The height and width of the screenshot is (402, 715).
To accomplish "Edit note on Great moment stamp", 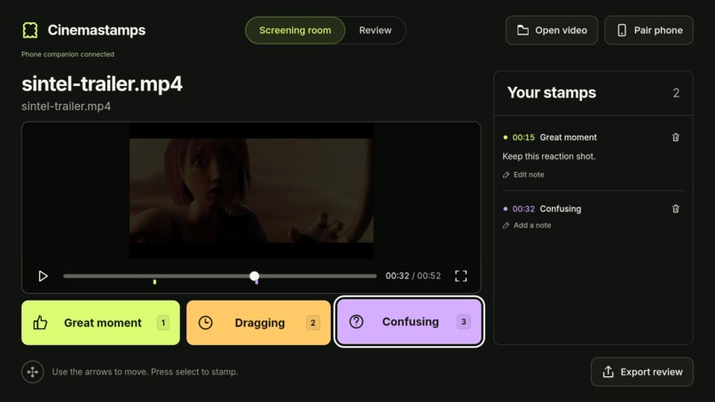I will coord(523,175).
